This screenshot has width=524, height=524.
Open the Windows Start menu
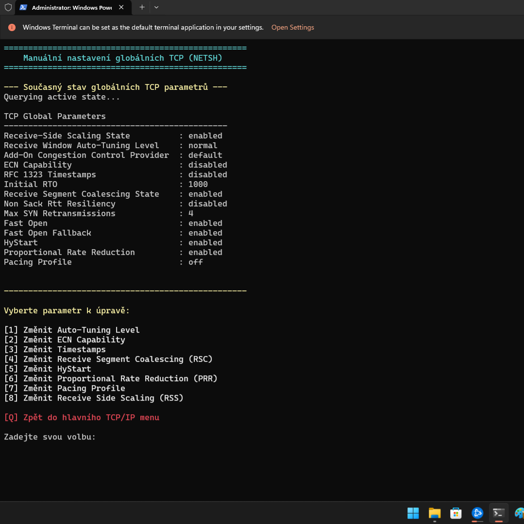[x=413, y=513]
